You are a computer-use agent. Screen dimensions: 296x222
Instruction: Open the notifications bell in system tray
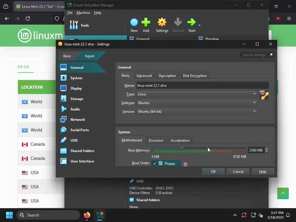click(x=288, y=215)
